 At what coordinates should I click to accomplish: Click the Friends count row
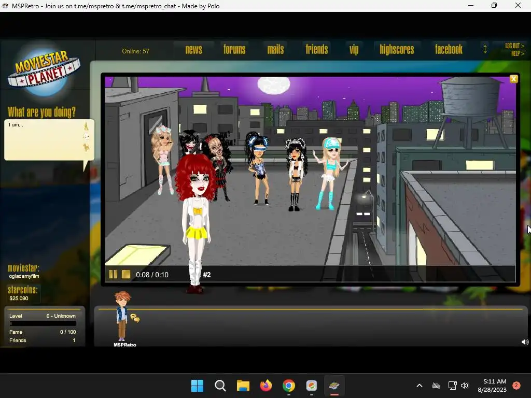coord(43,340)
